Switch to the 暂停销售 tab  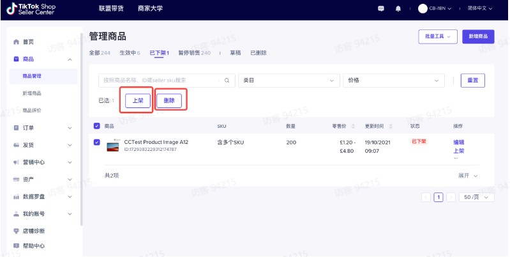tap(195, 53)
